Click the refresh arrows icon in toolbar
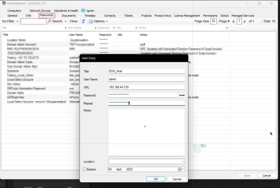Viewport: 280px width, 188px height. (83, 21)
